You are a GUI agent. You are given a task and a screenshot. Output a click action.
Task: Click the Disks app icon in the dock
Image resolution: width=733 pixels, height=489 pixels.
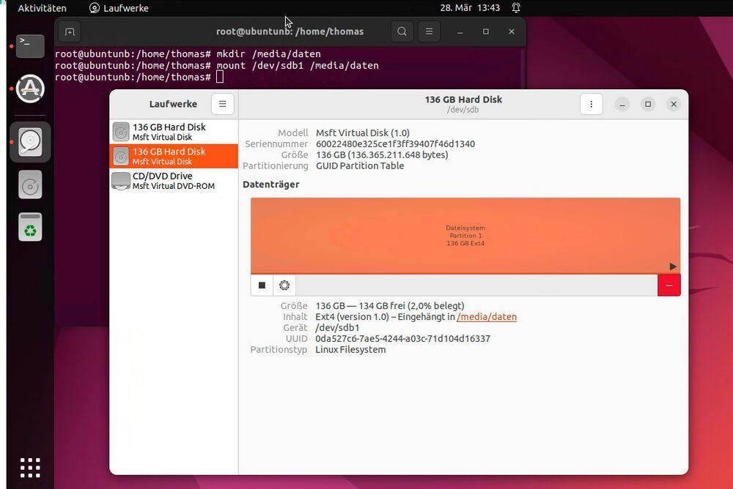(x=29, y=142)
